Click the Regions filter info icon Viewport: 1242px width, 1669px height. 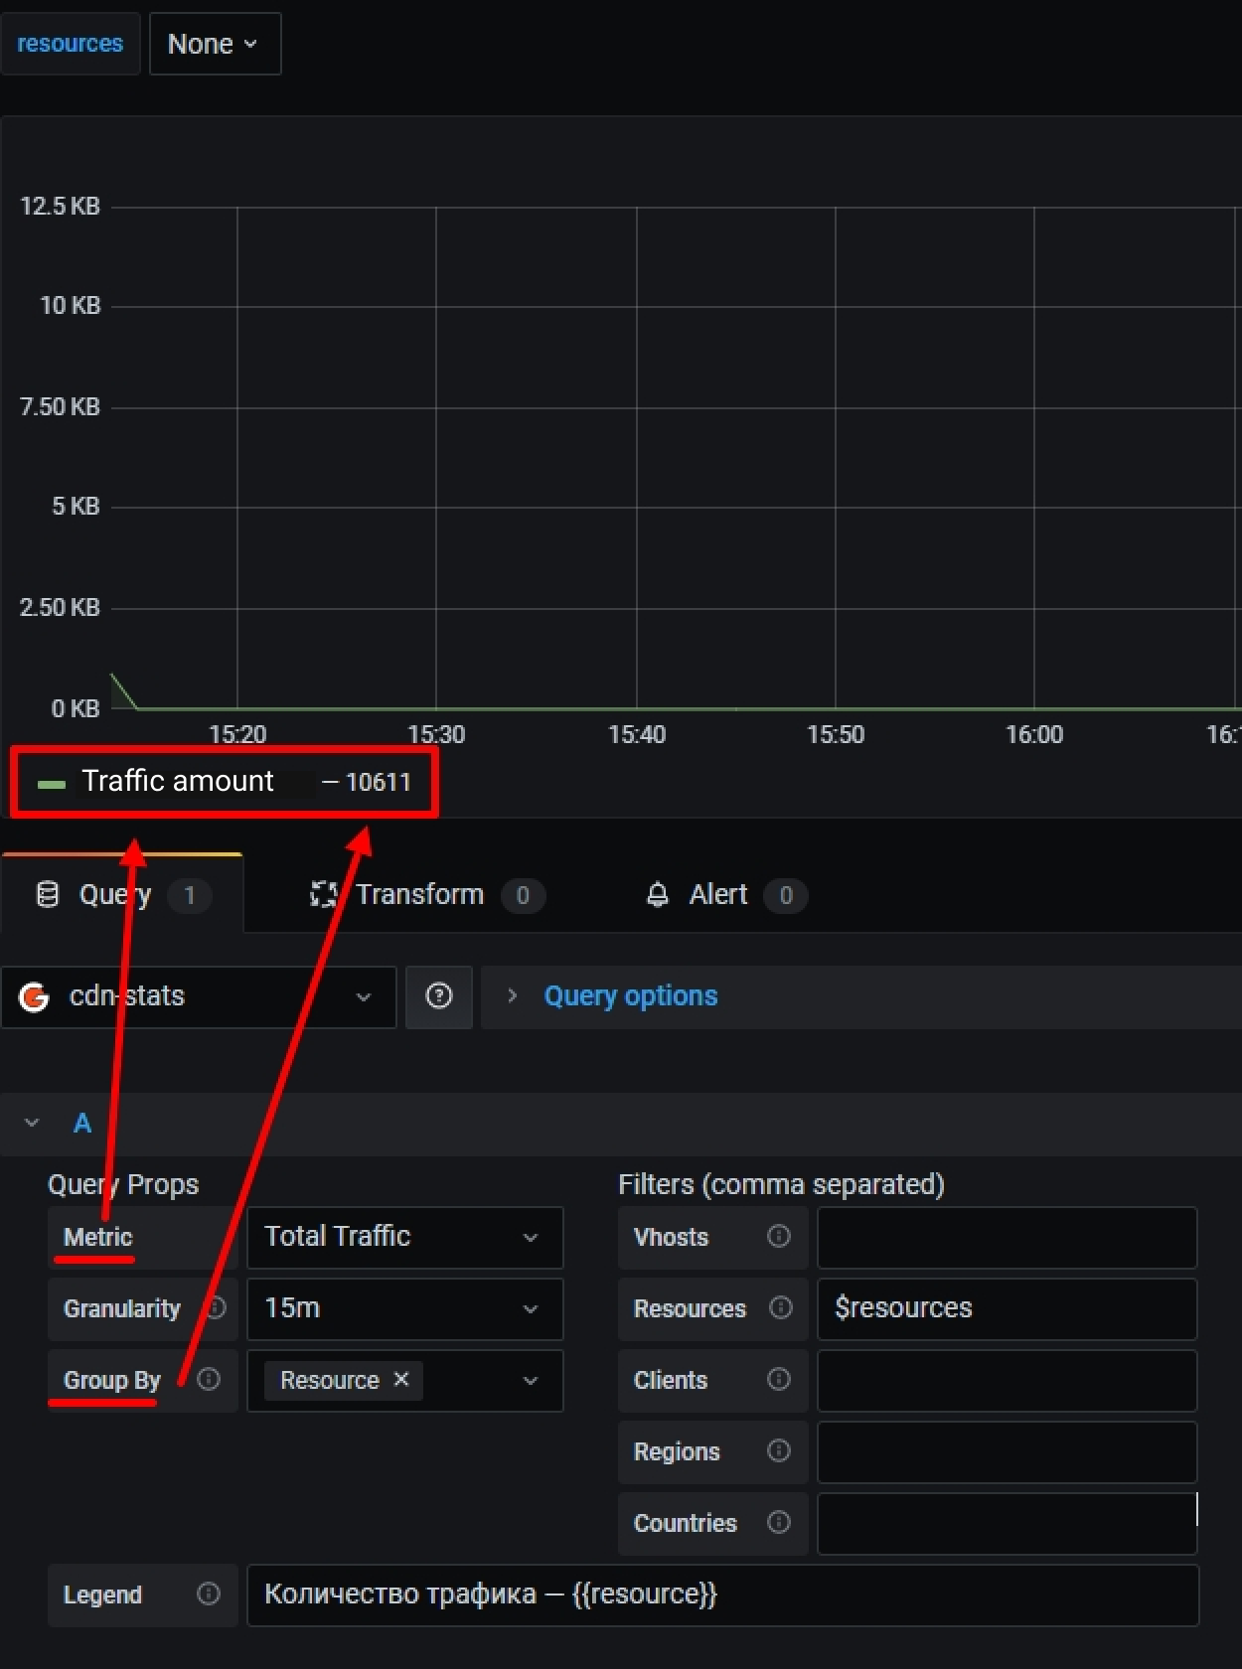[779, 1450]
